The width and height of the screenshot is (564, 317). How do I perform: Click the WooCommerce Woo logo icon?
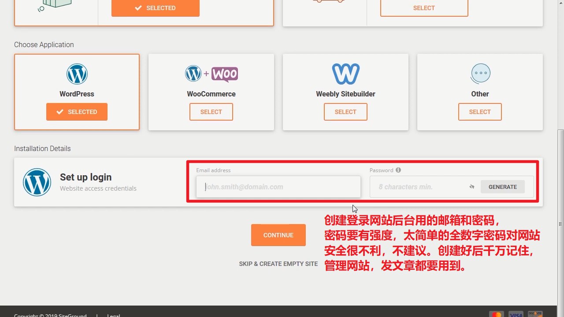(x=224, y=74)
